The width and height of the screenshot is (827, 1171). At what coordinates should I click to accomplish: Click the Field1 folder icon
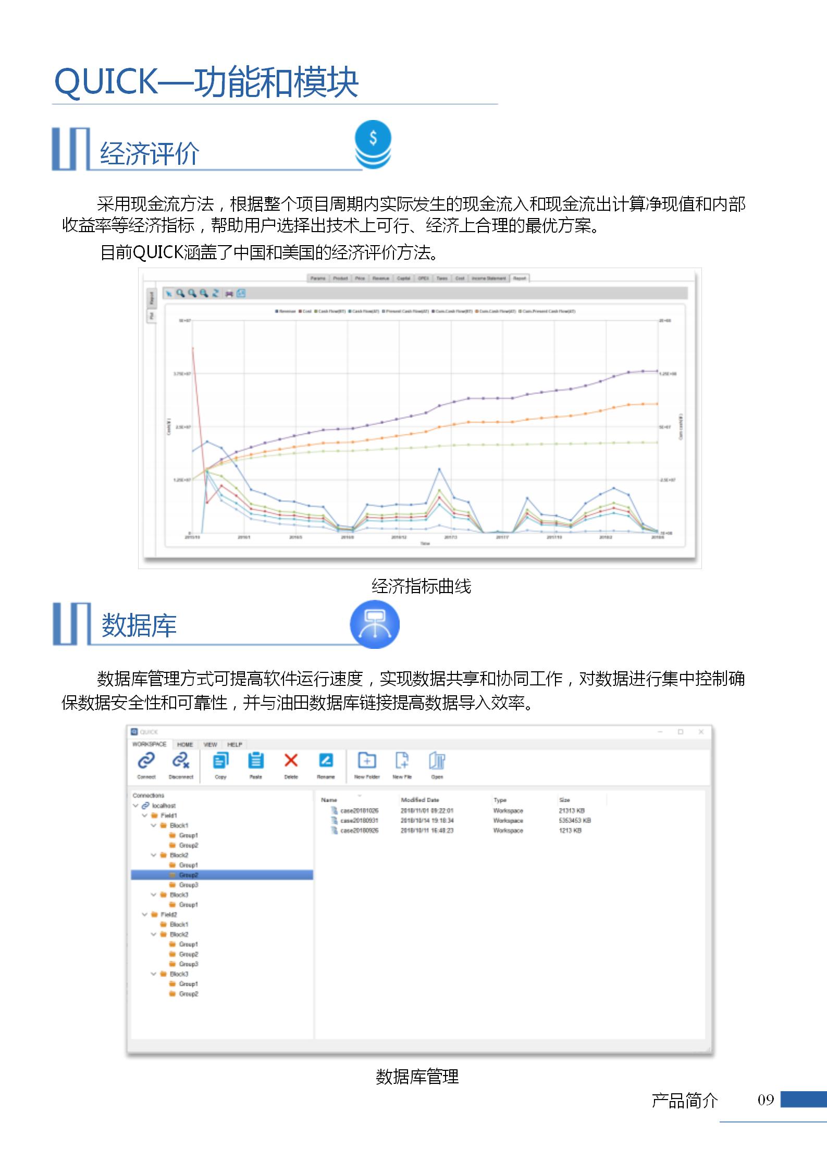(154, 815)
